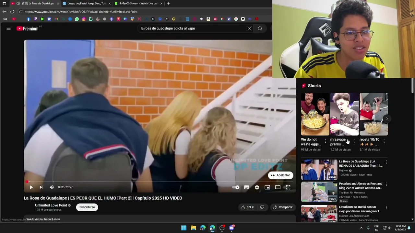Screen dimensions: 415x233
Task: Open the Twitch bookmark icon
Action: tap(35, 19)
